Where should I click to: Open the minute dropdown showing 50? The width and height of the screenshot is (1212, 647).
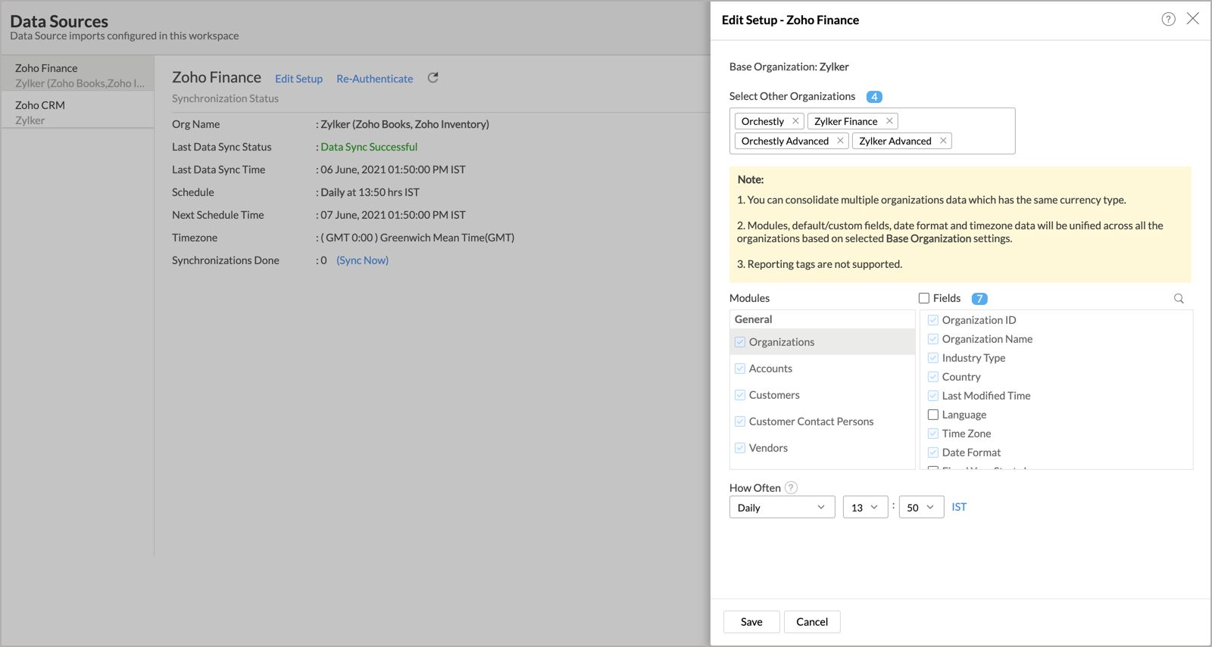(x=921, y=507)
